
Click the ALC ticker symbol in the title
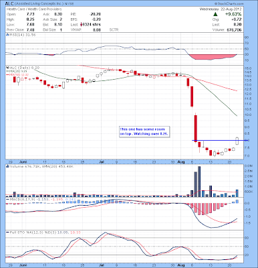[x=9, y=4]
